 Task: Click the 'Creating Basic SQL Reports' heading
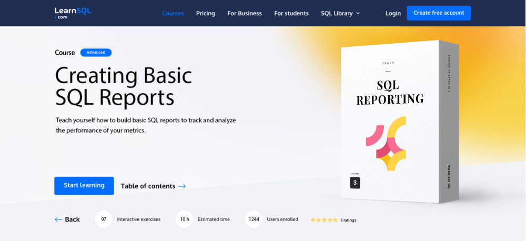click(x=124, y=86)
